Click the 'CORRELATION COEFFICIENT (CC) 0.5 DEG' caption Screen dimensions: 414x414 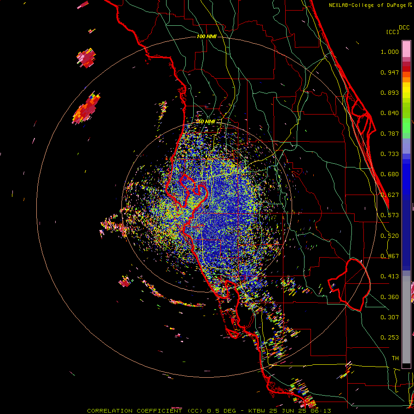161,411
